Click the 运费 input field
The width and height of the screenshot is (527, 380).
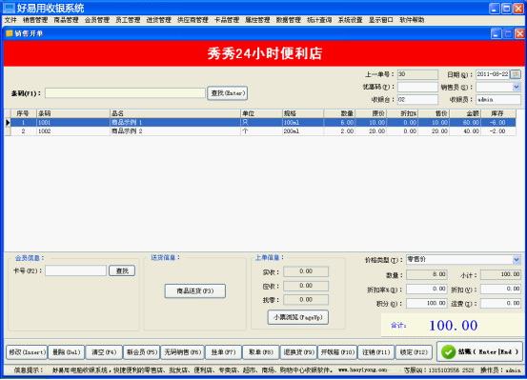(500, 304)
